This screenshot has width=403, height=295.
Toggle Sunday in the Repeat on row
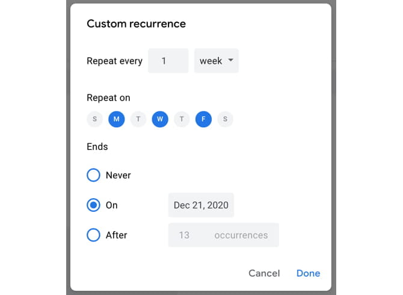[x=94, y=119]
